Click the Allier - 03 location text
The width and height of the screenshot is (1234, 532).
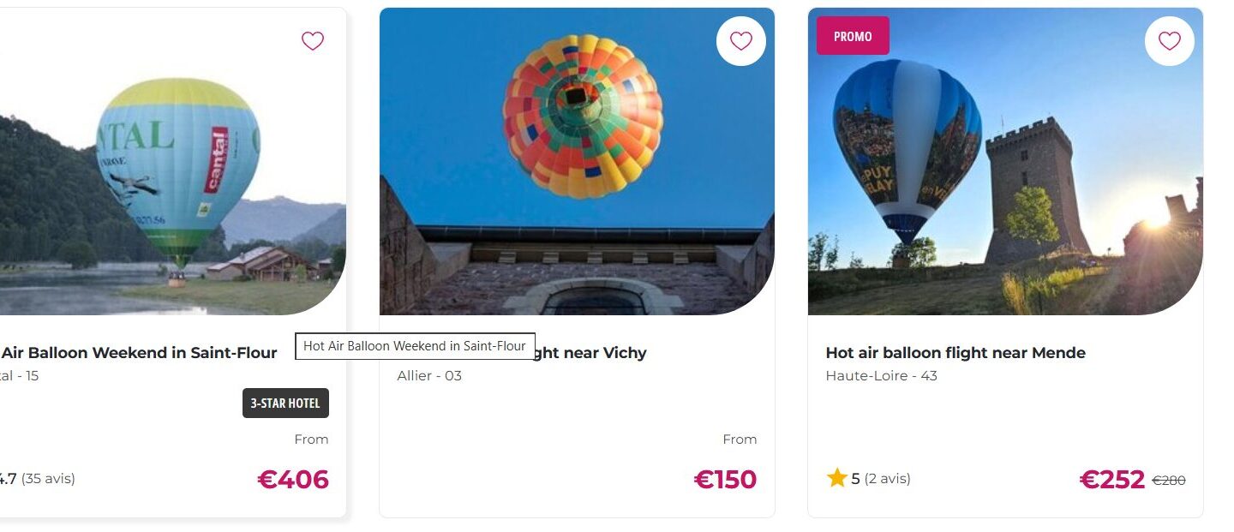(x=429, y=375)
